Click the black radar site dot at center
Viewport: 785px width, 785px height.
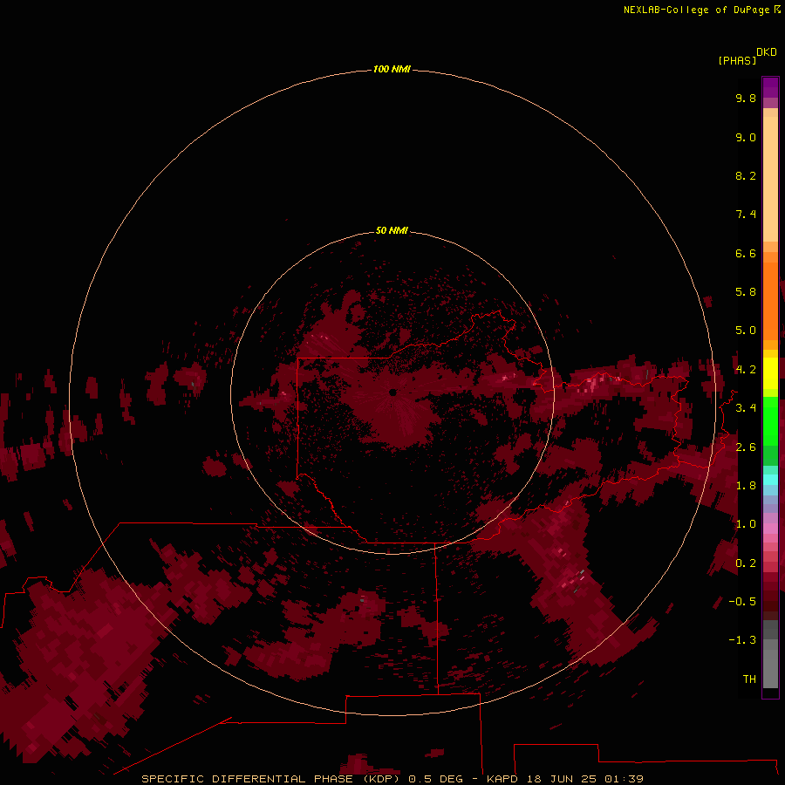(393, 392)
